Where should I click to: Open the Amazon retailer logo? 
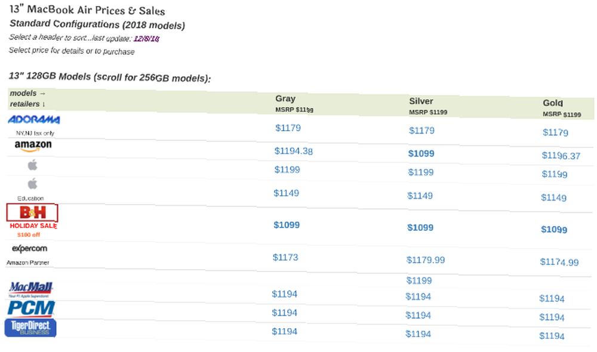coord(33,146)
